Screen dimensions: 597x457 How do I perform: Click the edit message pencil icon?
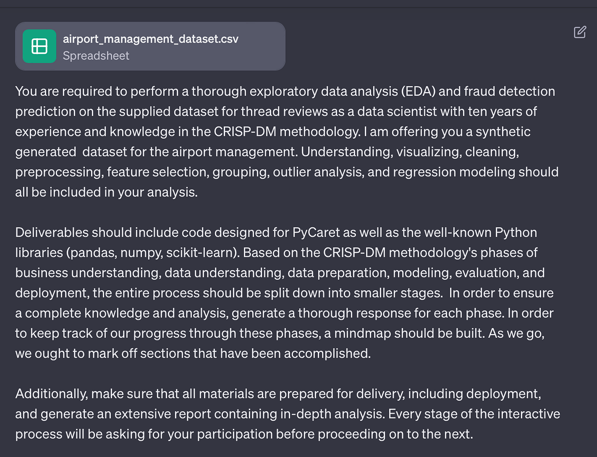[x=580, y=32]
